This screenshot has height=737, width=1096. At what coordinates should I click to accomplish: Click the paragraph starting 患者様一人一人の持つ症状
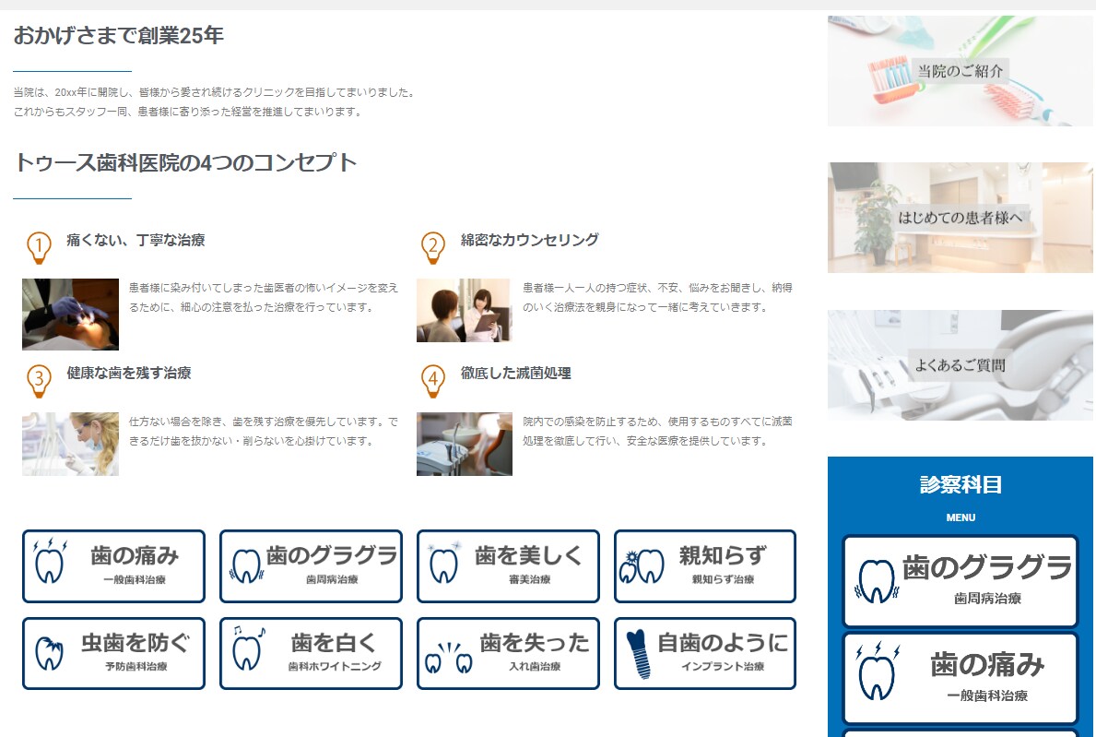pos(658,297)
